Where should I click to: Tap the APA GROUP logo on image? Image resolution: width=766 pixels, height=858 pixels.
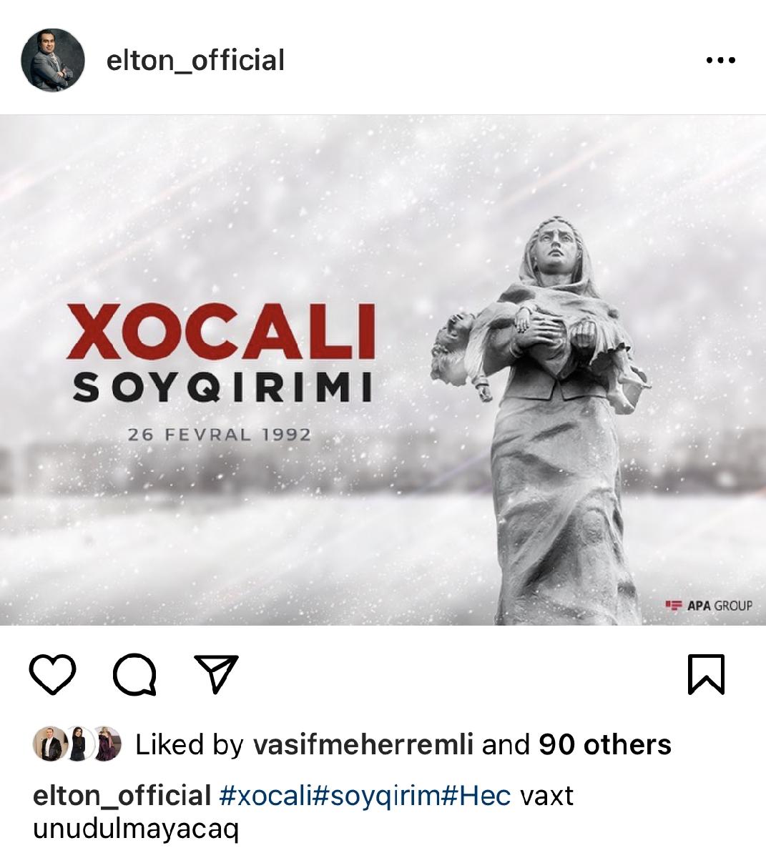tap(709, 606)
